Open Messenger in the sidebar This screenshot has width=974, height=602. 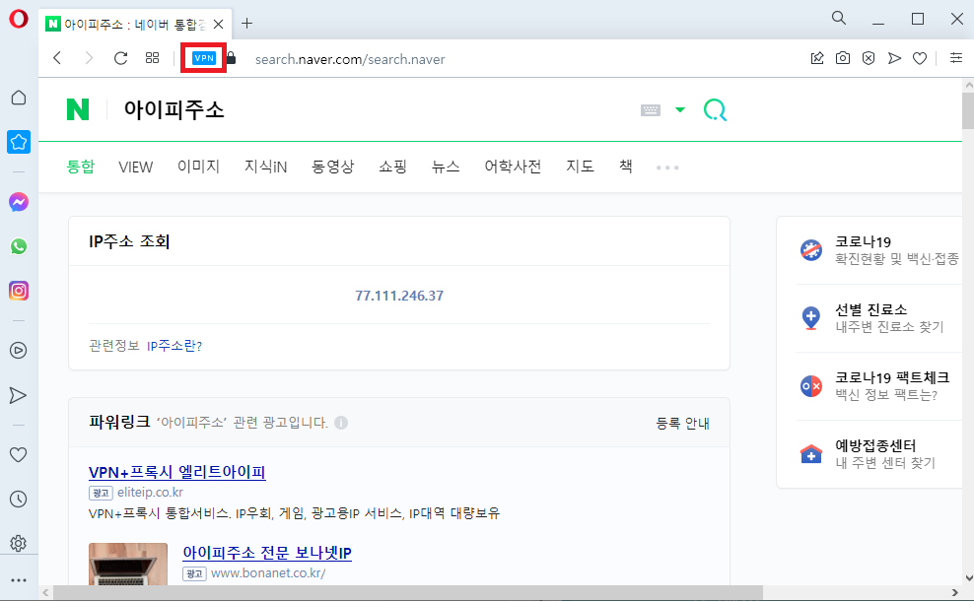coord(19,202)
